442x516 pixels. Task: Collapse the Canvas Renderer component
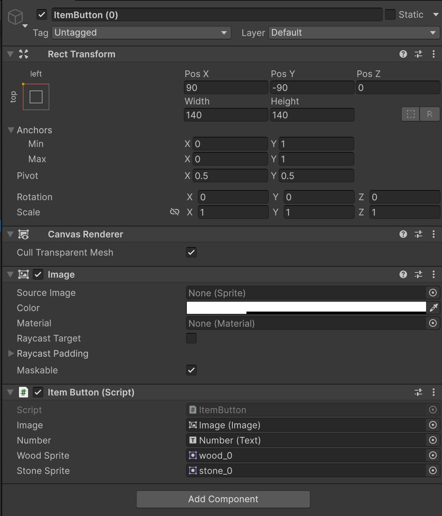[x=10, y=234]
